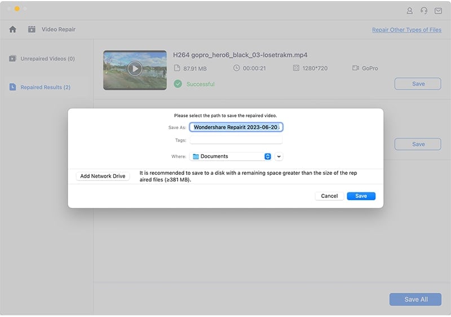
Task: Click the Tags input field
Action: pyautogui.click(x=236, y=140)
